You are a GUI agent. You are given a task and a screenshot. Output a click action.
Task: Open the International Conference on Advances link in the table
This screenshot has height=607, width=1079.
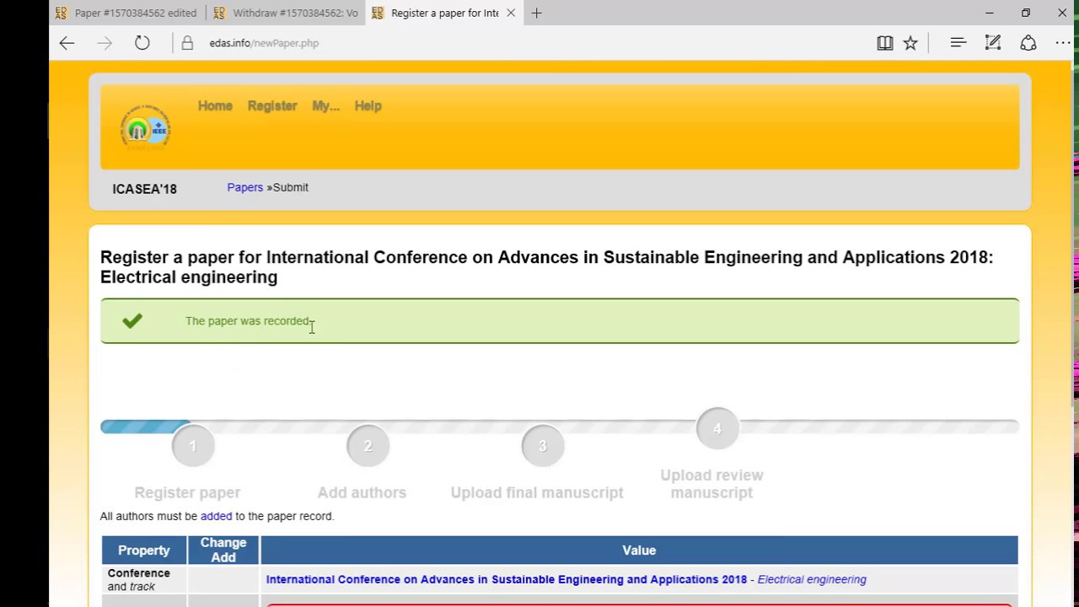pyautogui.click(x=507, y=579)
